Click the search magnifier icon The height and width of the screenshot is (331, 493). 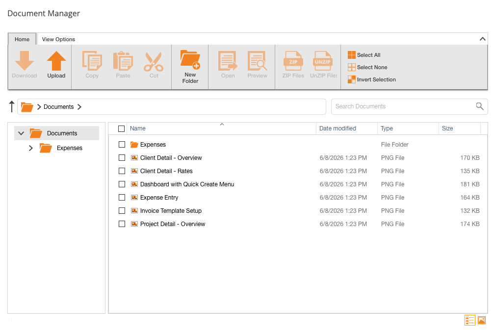(479, 106)
